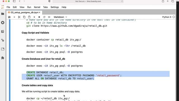The width and height of the screenshot is (179, 101).
Task: Open the Settings menu
Action: (x=55, y=7)
